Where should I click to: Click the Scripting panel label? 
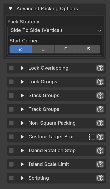pos(39,178)
